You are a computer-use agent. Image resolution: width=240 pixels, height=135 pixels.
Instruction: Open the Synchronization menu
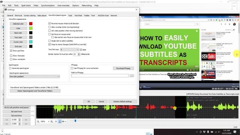(x=48, y=5)
